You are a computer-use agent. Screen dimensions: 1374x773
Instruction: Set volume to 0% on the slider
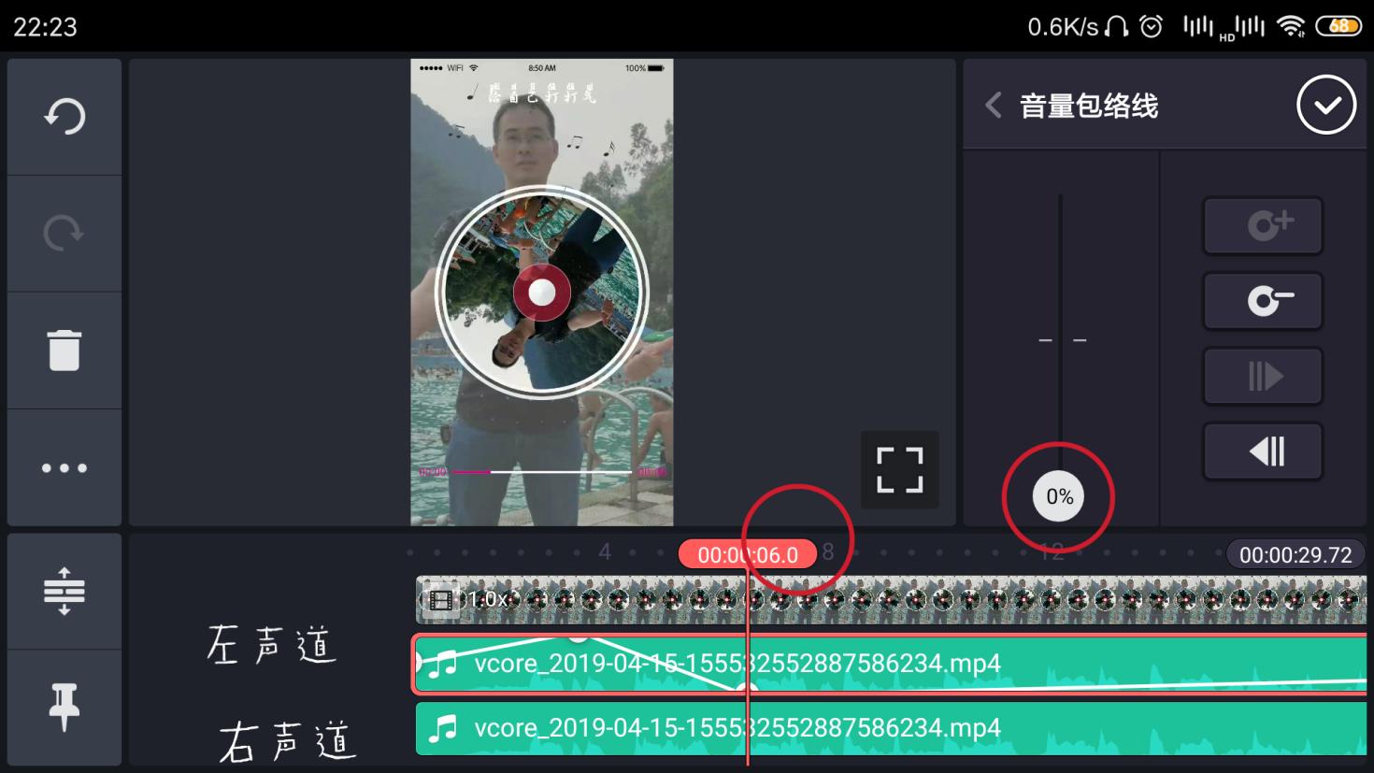[x=1059, y=496]
